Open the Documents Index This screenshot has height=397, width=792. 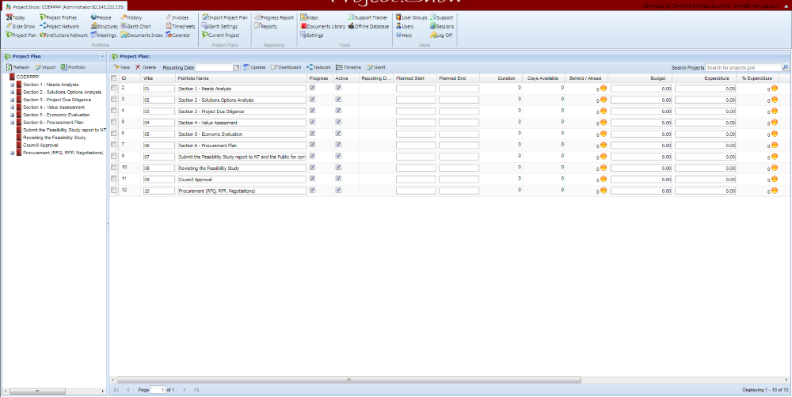[142, 36]
